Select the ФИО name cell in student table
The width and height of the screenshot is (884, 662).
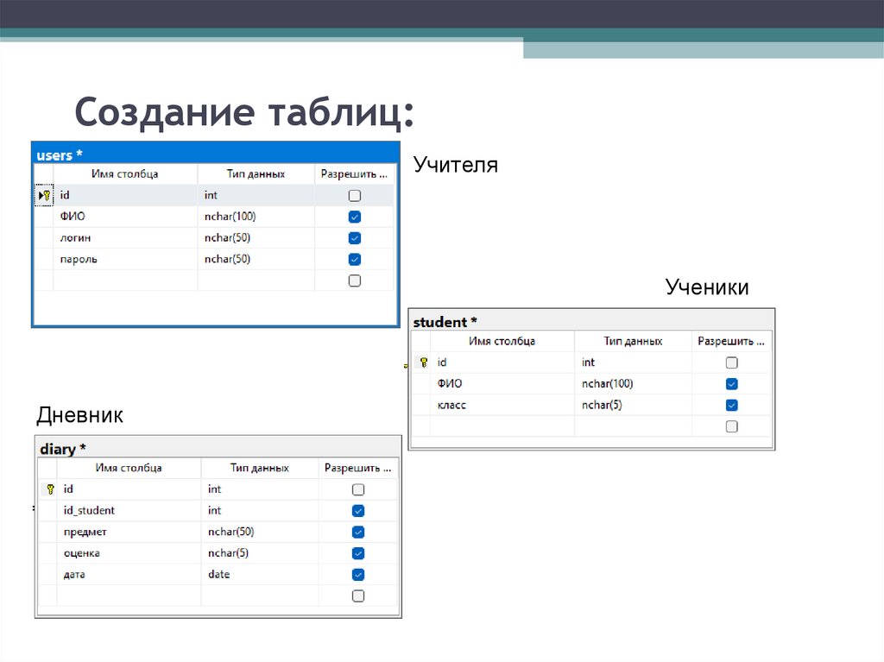pyautogui.click(x=502, y=384)
